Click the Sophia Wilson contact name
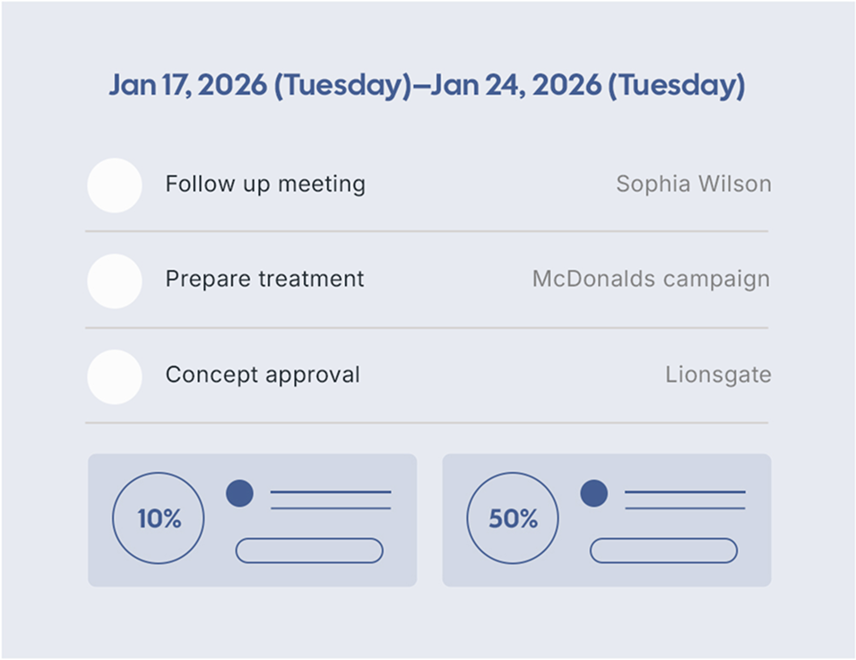The height and width of the screenshot is (660, 856). click(693, 184)
